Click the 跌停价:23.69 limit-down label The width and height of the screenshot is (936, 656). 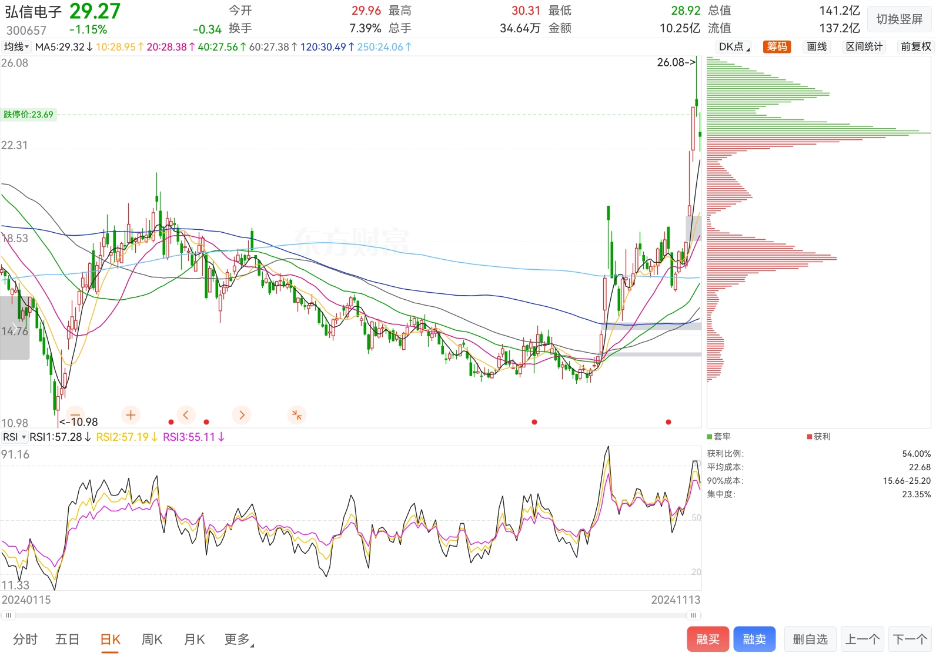click(28, 115)
